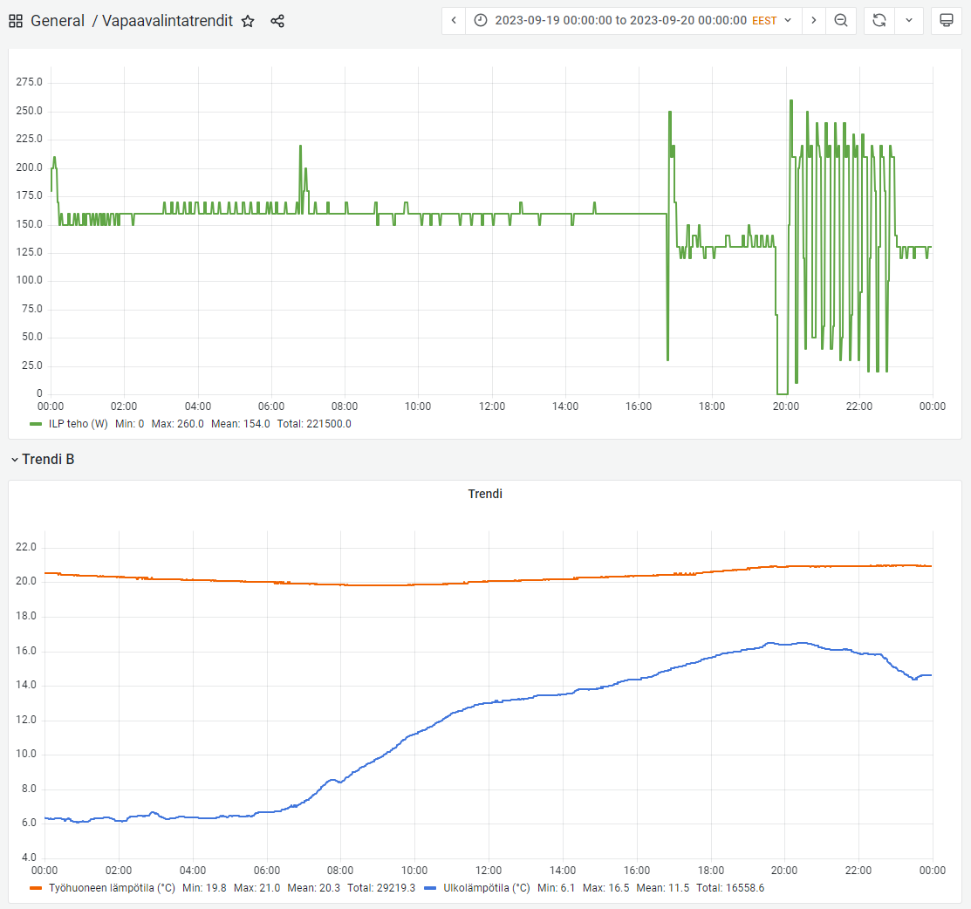Toggle ILP teho (W) series in legend

tap(78, 424)
